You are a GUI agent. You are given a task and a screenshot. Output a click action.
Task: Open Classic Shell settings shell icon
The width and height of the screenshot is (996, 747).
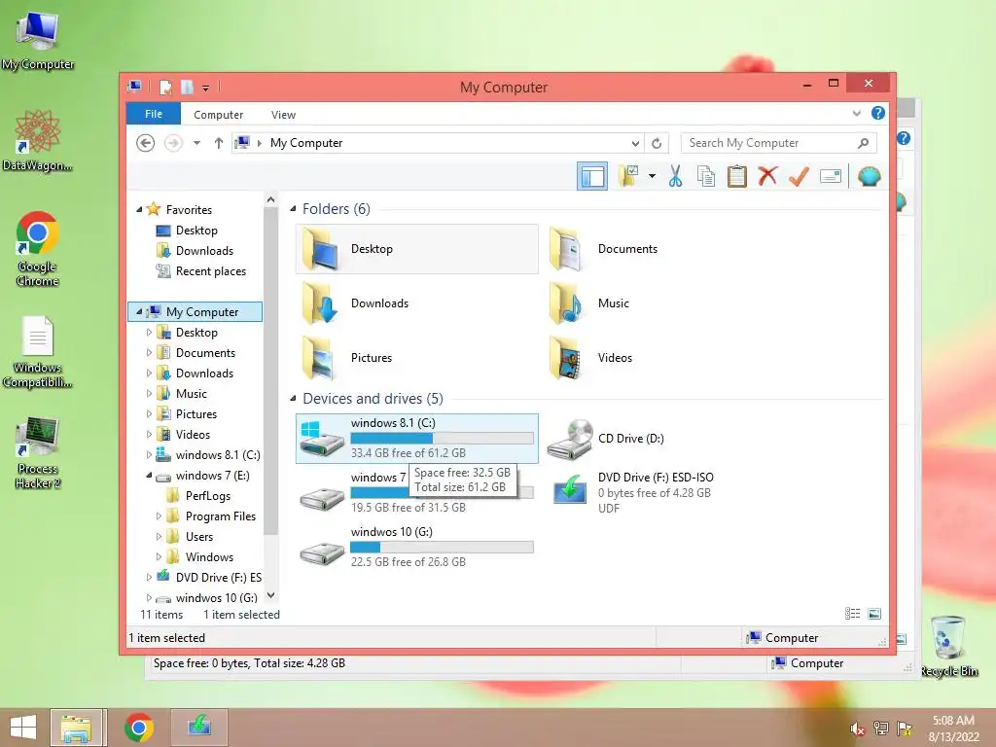[x=869, y=176]
